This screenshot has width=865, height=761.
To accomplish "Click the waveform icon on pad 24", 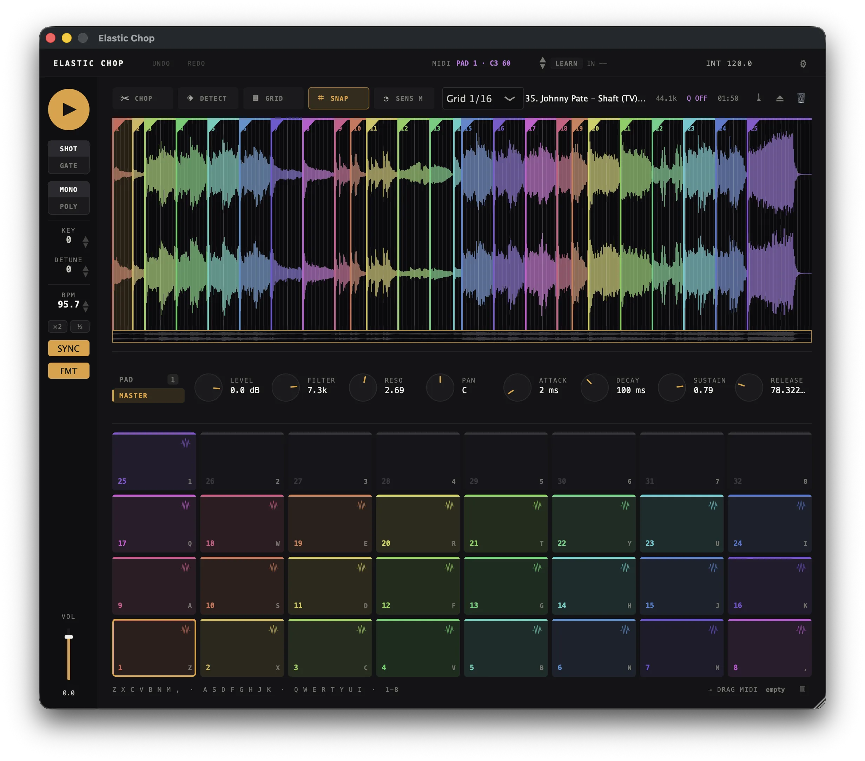I will coord(801,505).
